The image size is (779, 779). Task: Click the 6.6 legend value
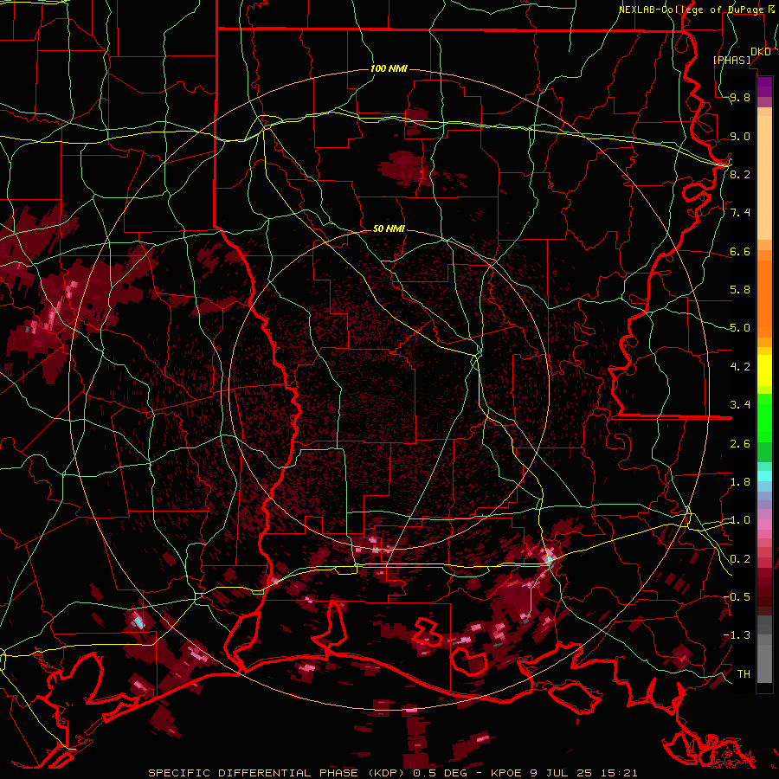[x=740, y=251]
